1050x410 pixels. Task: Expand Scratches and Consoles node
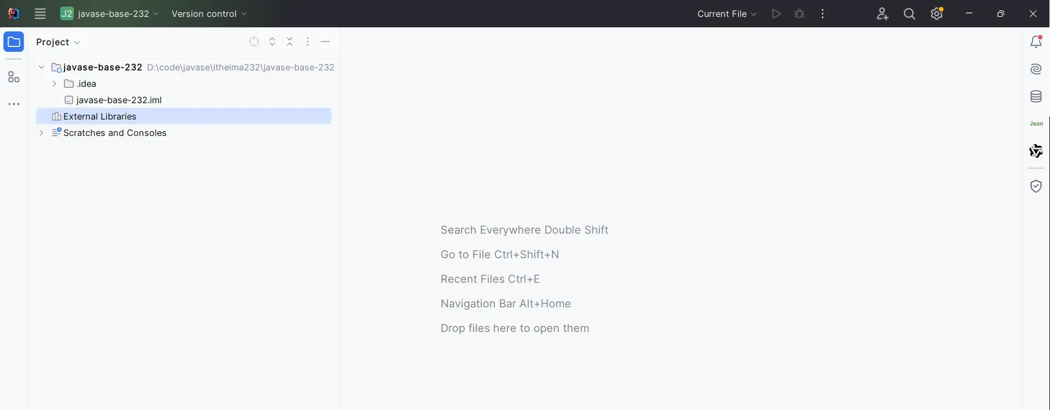coord(42,133)
